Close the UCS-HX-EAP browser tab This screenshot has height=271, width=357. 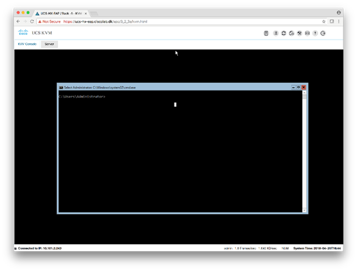[x=85, y=14]
